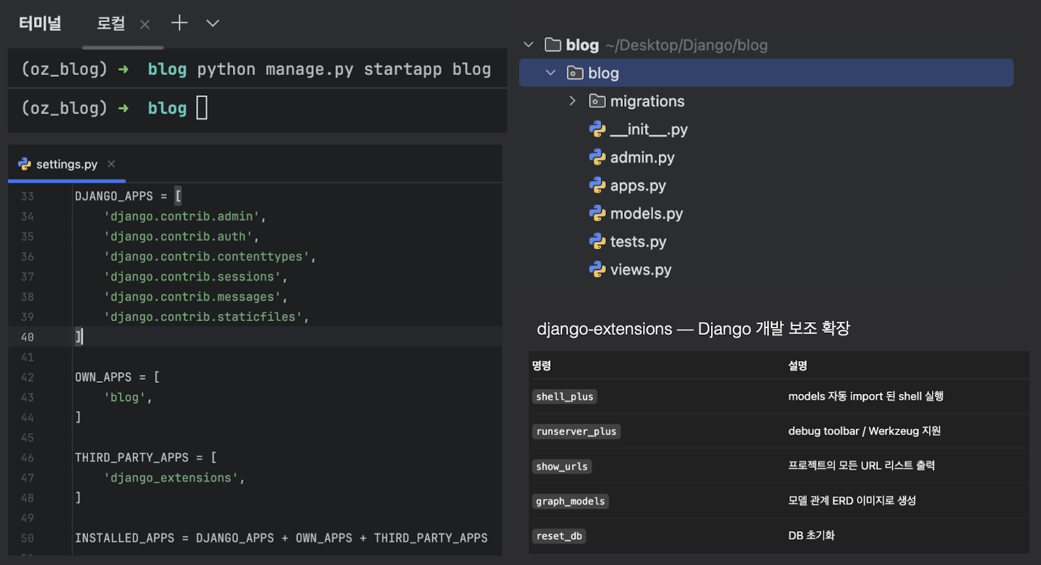Switch to the 로컬 terminal tab

click(111, 24)
